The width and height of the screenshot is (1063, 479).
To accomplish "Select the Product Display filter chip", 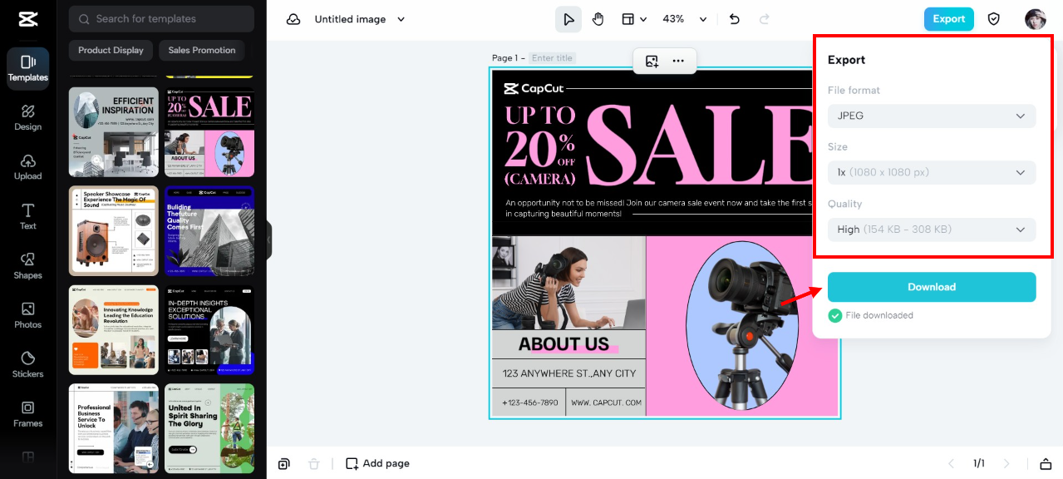I will pos(111,50).
